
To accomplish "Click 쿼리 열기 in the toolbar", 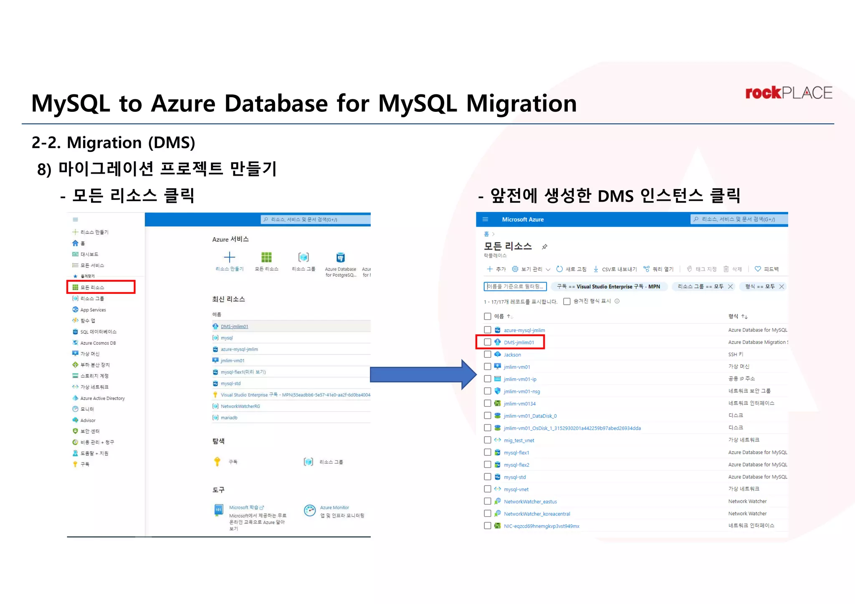I will (x=658, y=269).
